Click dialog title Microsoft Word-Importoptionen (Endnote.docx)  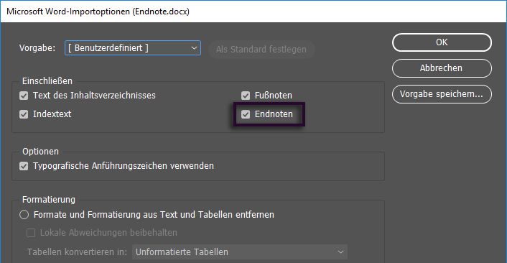(x=98, y=11)
